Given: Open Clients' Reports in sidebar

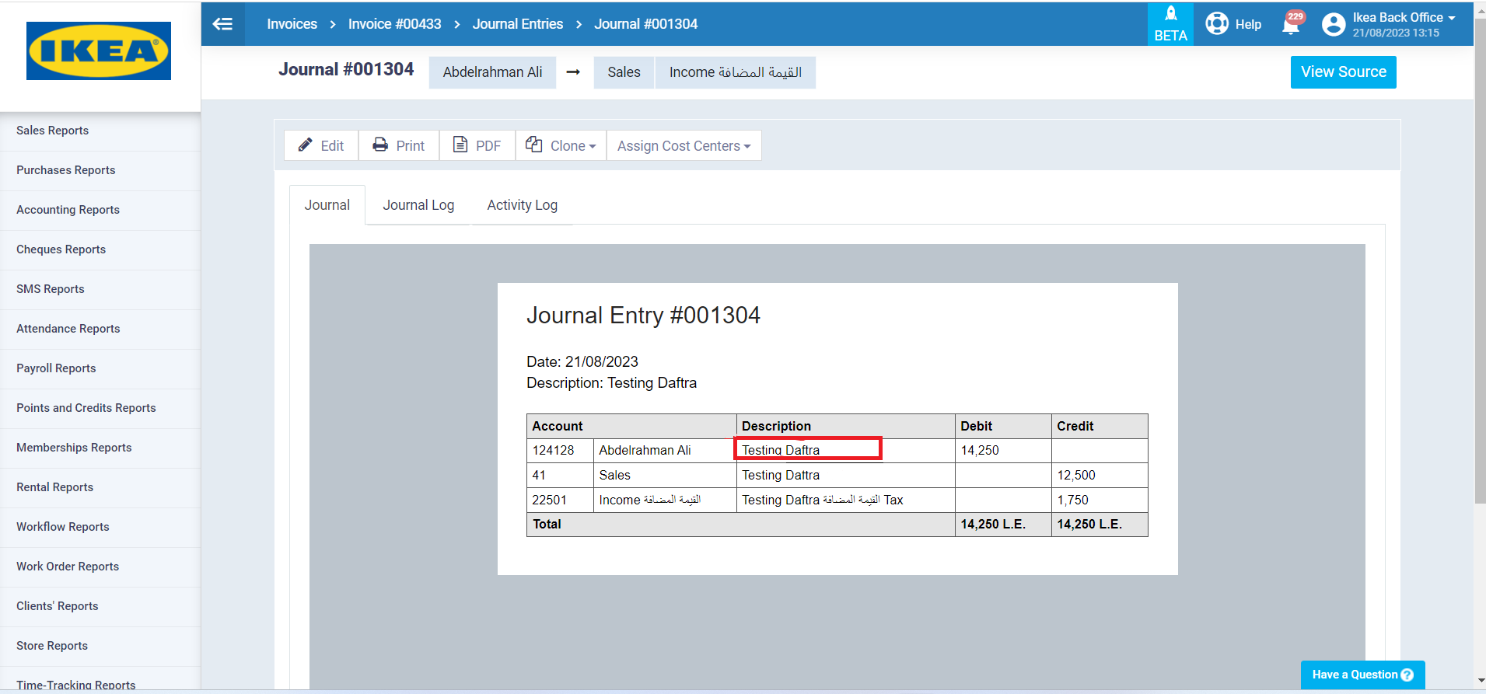Looking at the screenshot, I should click(x=100, y=606).
